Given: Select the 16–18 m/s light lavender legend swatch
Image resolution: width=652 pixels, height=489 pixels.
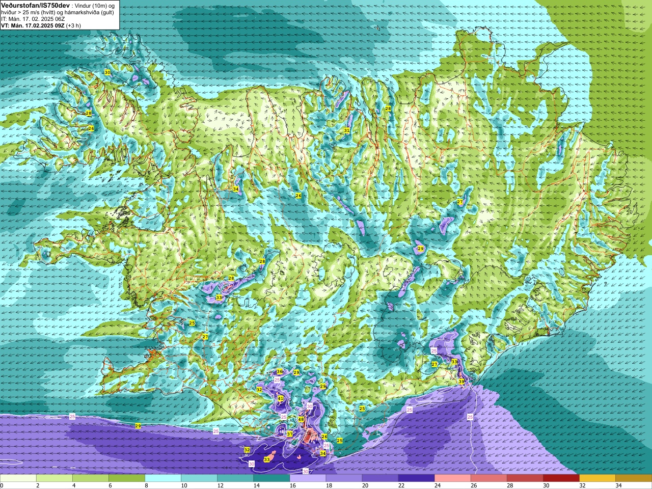Looking at the screenshot, I should (308, 478).
